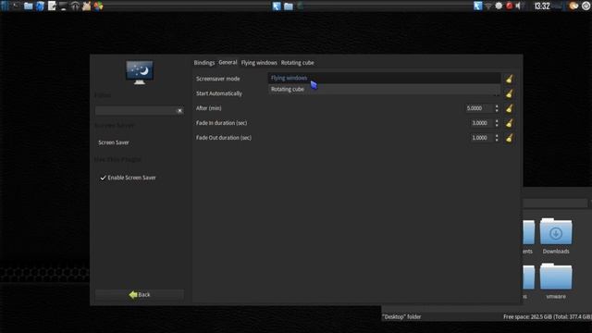Image resolution: width=592 pixels, height=333 pixels.
Task: Open the display monitor icon in top panel
Action: point(63,6)
